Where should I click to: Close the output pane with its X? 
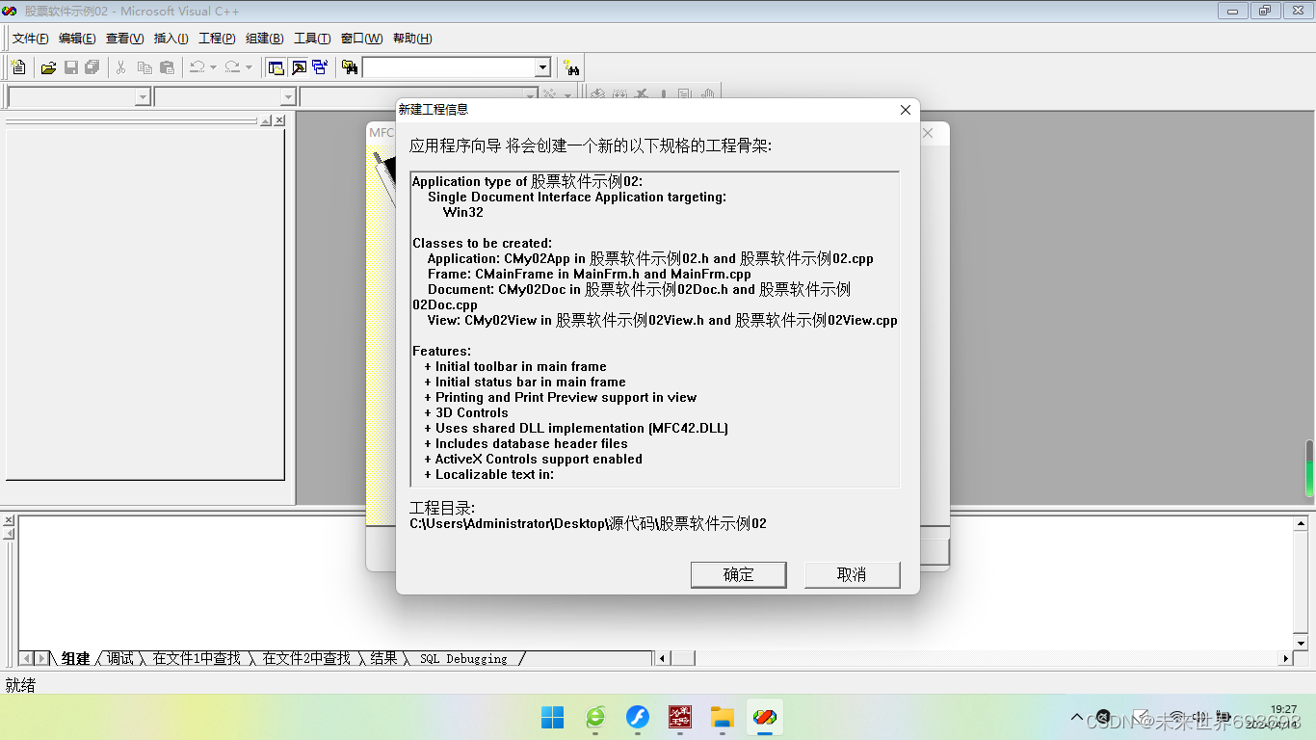click(x=9, y=520)
